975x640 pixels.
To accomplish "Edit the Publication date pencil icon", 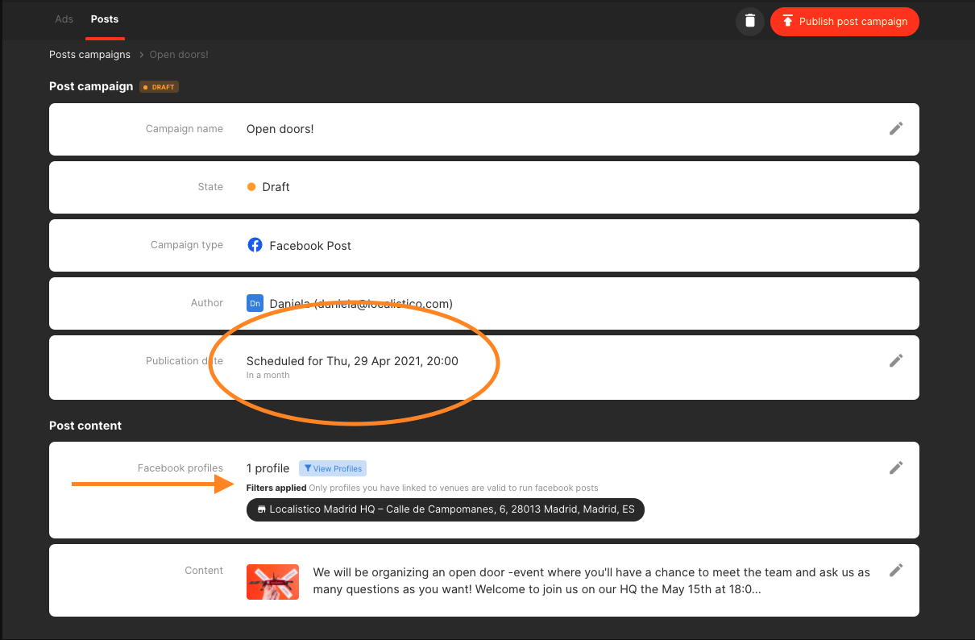I will [x=896, y=360].
